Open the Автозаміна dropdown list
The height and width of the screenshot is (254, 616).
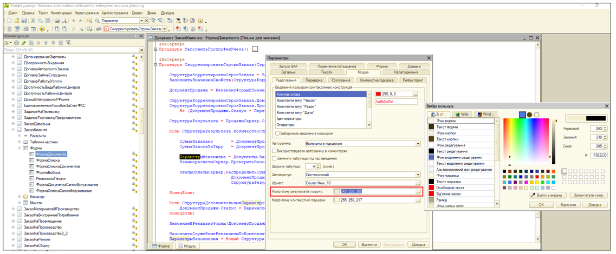(x=418, y=144)
